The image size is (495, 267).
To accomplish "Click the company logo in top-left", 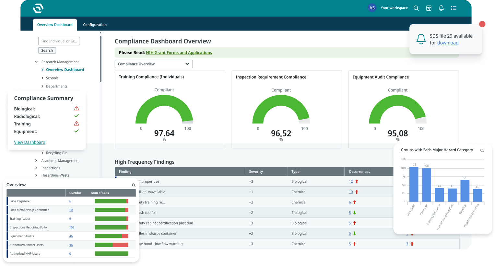I will (x=38, y=8).
